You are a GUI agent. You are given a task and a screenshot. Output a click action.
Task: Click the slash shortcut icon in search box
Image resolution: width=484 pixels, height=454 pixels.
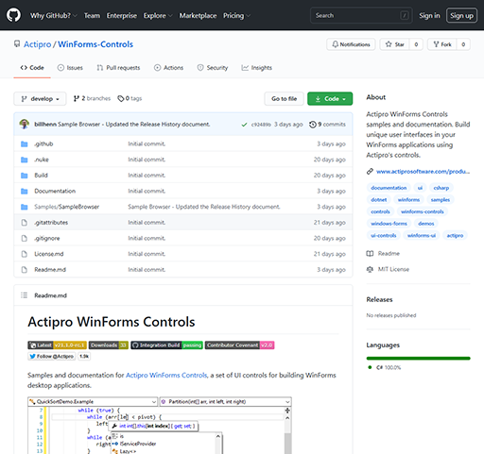405,15
